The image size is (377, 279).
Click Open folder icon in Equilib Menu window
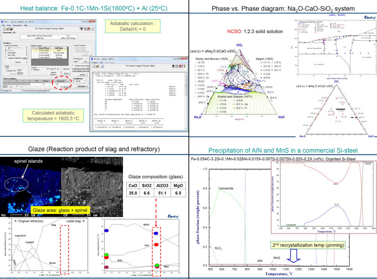(8, 28)
